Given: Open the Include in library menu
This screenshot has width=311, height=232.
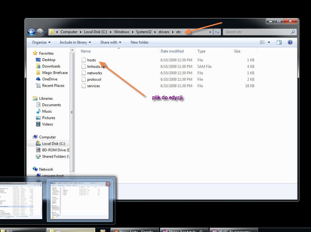Looking at the screenshot, I should click(75, 42).
